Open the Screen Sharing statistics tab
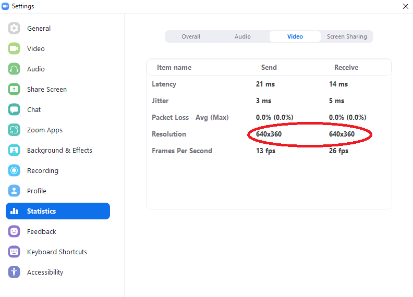Screen dimensions: 413x297 click(347, 36)
